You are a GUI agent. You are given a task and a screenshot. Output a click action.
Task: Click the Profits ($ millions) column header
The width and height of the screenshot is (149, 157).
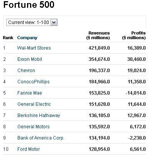134,35
